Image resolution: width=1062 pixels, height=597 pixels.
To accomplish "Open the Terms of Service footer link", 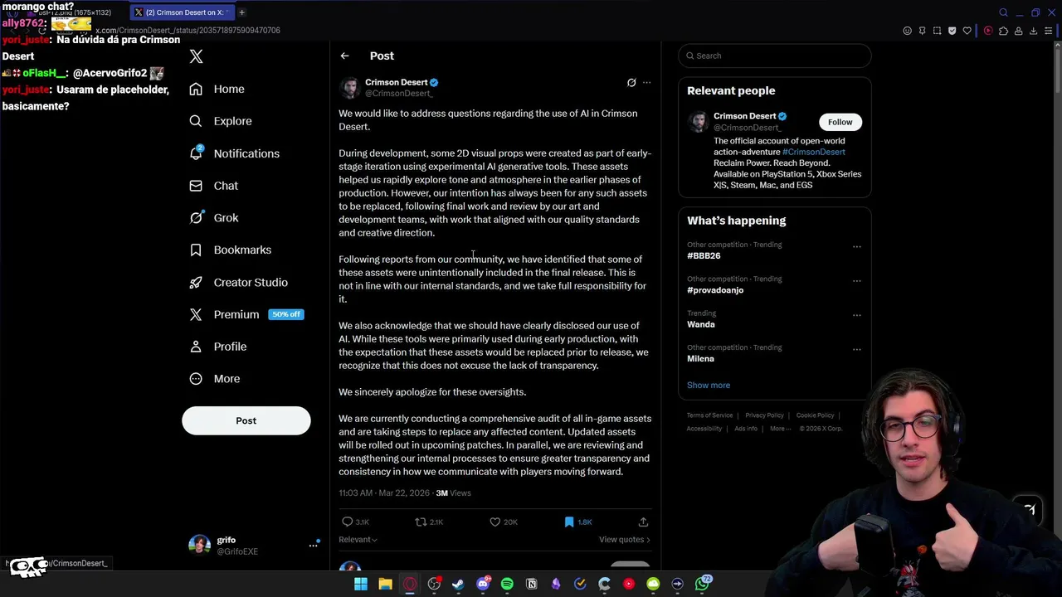I will click(x=709, y=415).
